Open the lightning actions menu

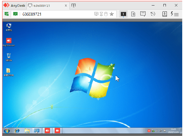point(175,14)
